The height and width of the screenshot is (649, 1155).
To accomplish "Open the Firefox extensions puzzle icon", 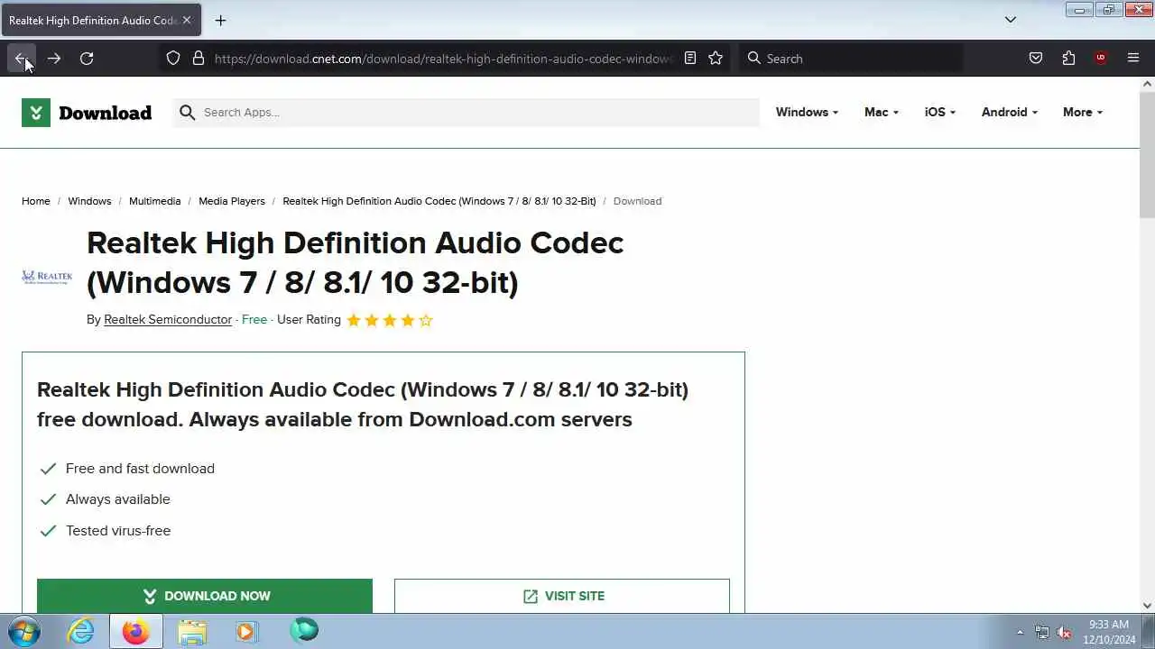I will tap(1068, 59).
